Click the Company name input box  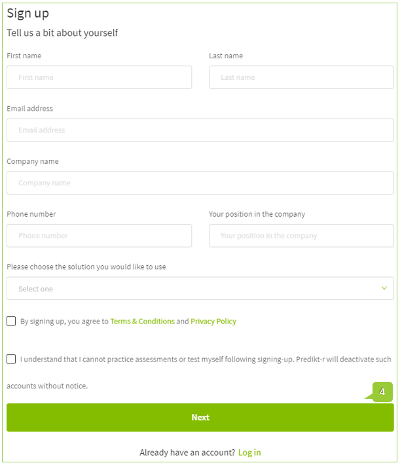(200, 183)
